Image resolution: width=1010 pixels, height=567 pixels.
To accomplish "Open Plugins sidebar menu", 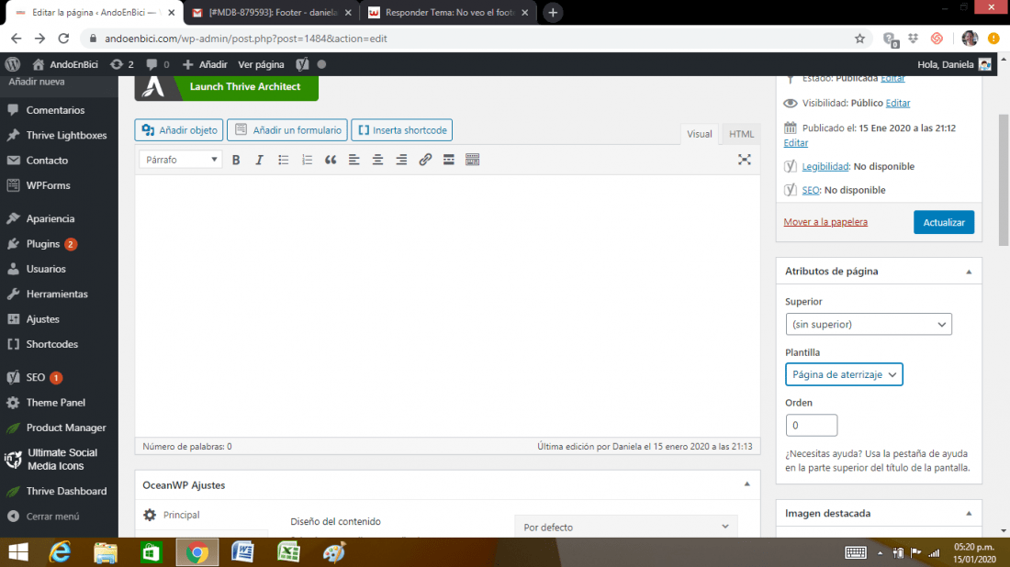I will coord(43,244).
